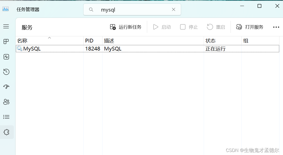
Task: Click the 启动 (Start) button
Action: [162, 27]
